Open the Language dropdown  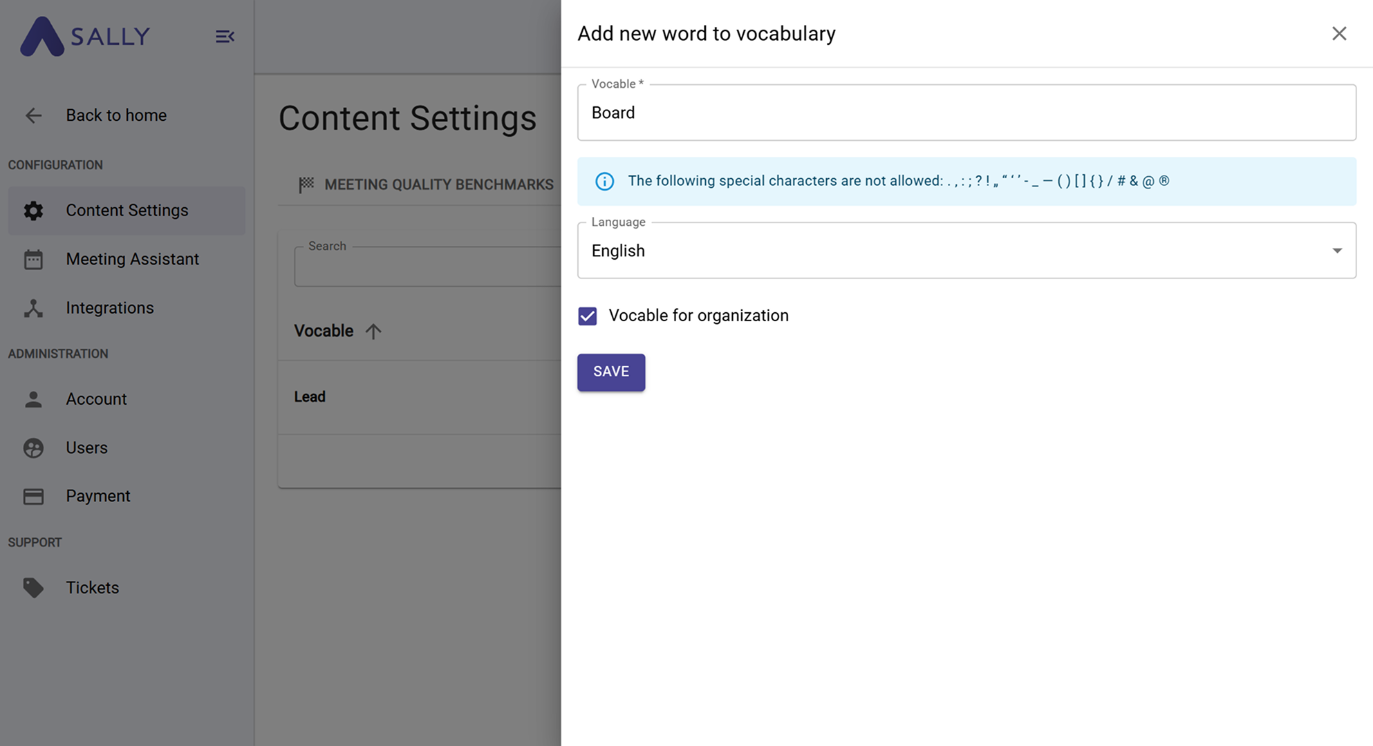[966, 251]
